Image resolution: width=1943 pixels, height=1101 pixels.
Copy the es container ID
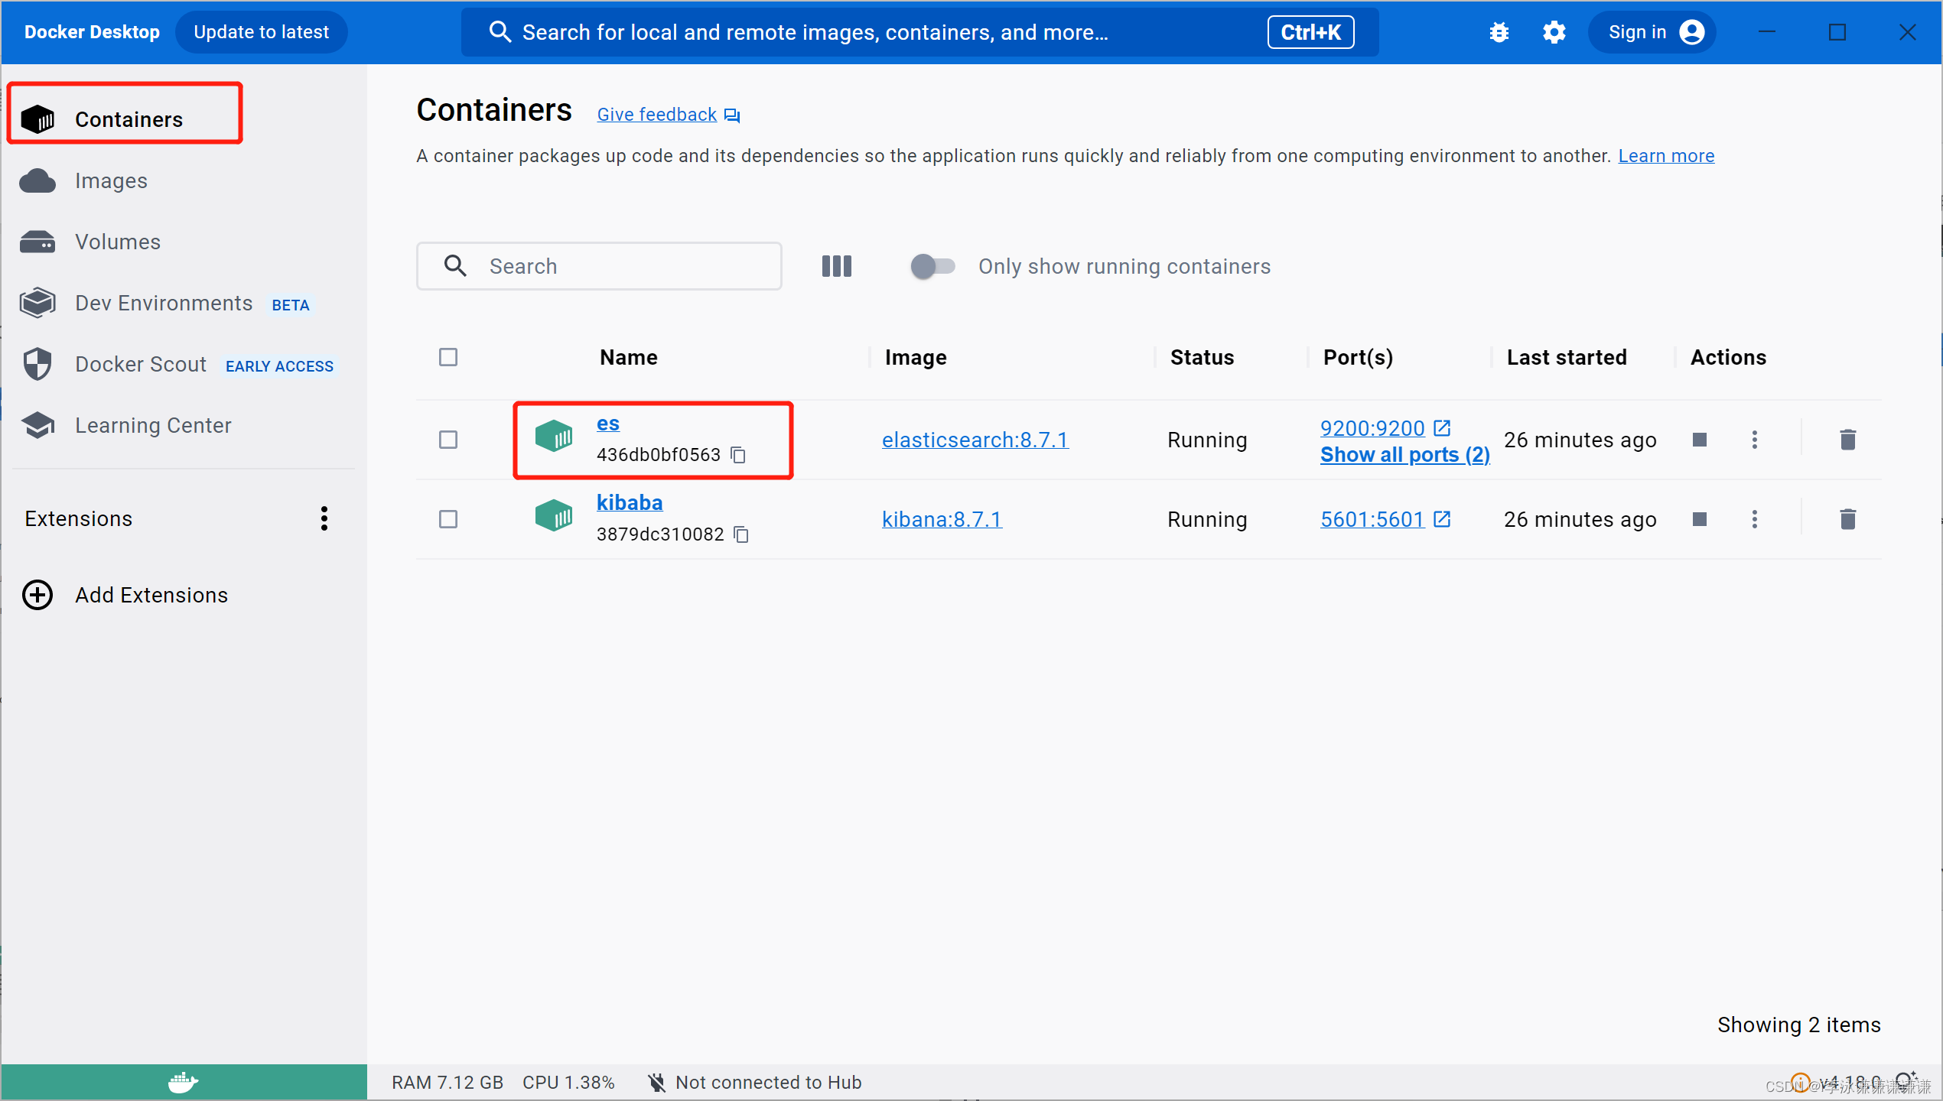coord(738,455)
